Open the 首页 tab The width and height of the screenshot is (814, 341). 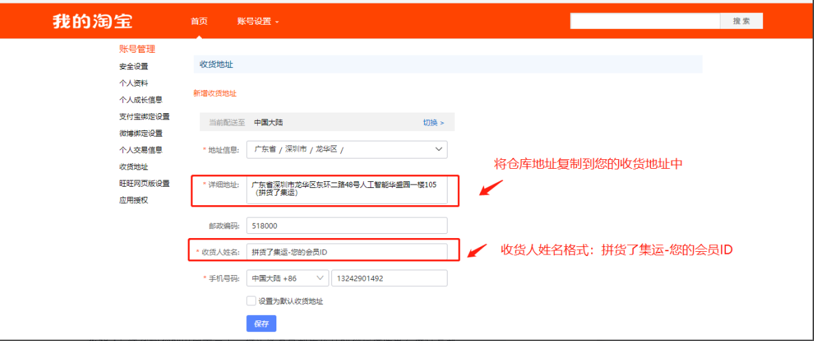199,21
